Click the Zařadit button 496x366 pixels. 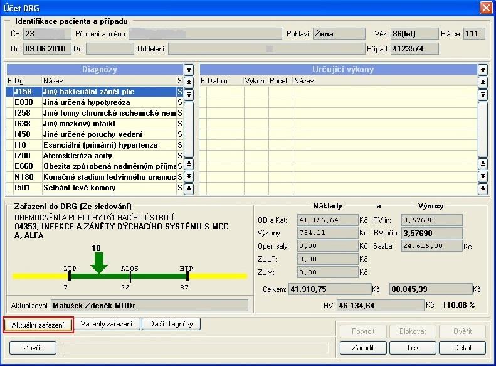(x=363, y=348)
